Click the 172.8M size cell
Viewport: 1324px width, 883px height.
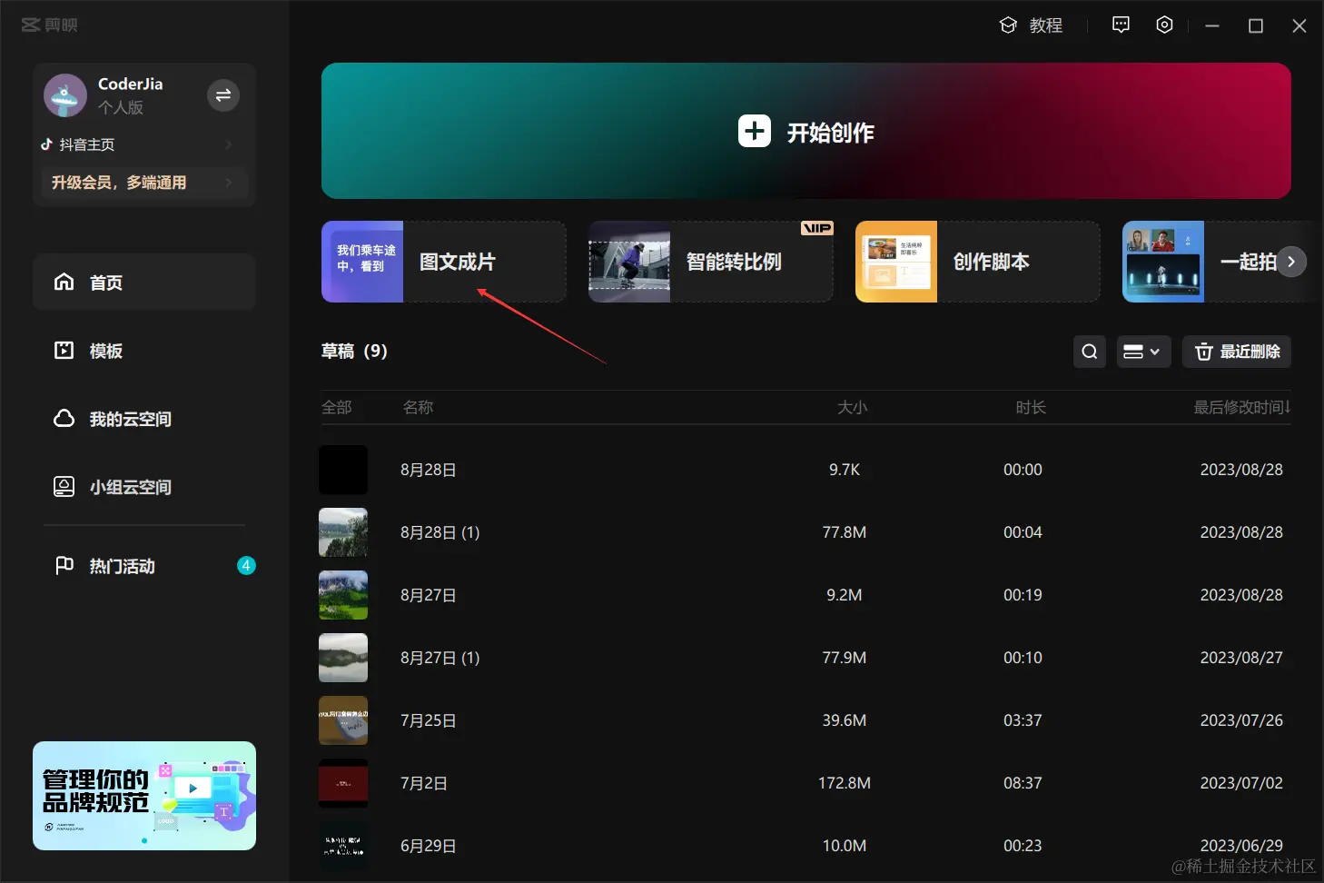(845, 783)
